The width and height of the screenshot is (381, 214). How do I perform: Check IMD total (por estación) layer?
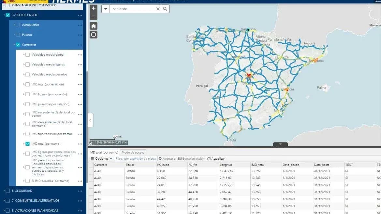(28, 84)
